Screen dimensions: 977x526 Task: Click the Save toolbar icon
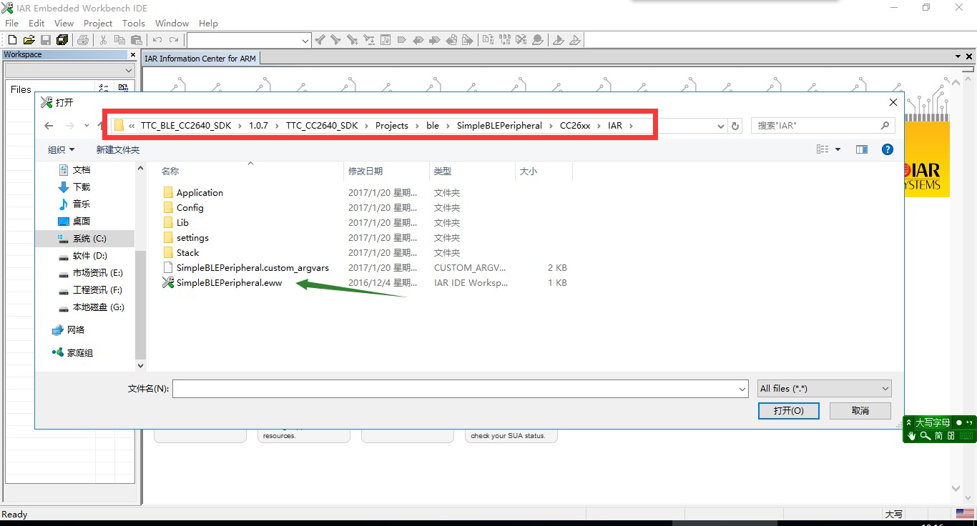[x=46, y=40]
